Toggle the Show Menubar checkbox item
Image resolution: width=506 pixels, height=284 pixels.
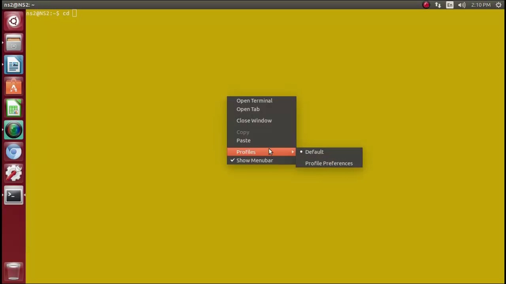(x=261, y=161)
